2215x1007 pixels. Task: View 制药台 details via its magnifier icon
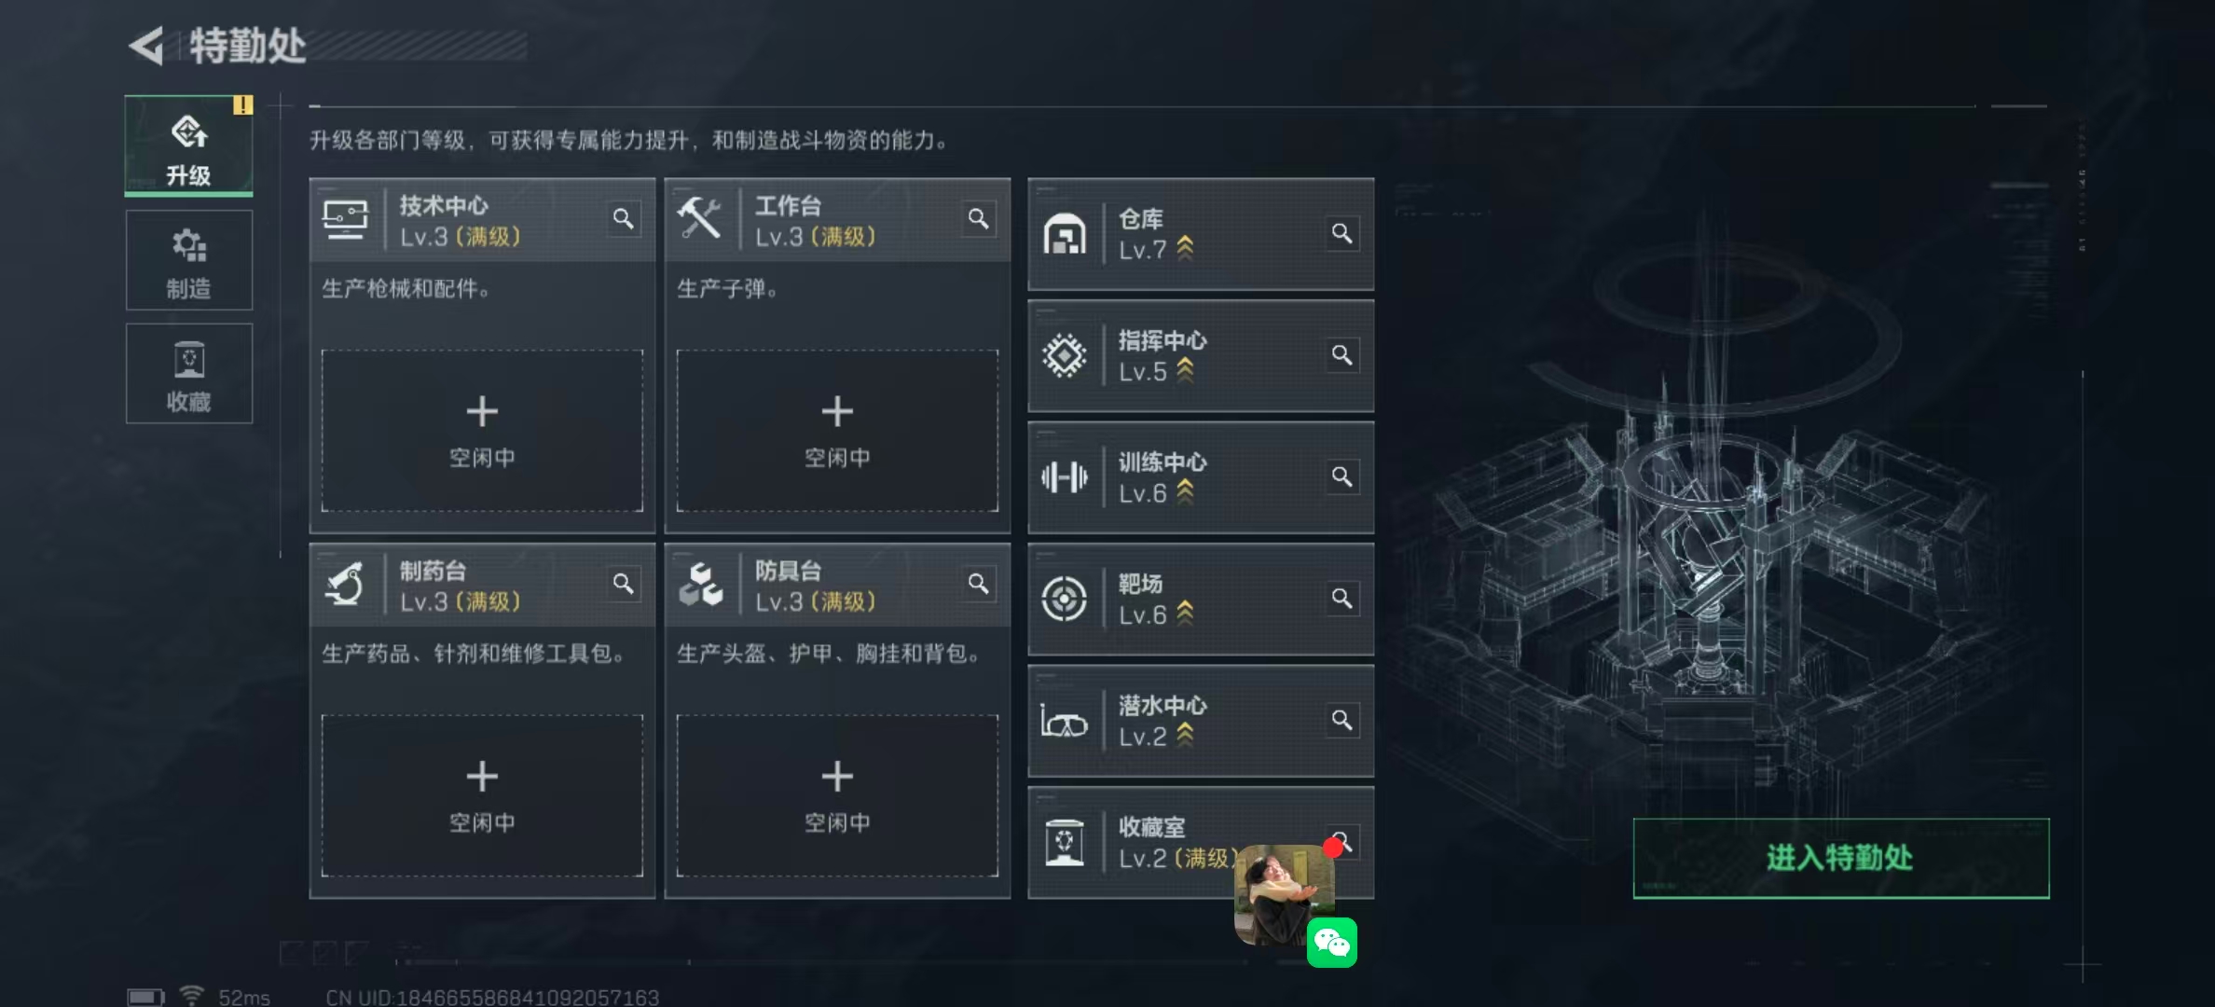(623, 584)
